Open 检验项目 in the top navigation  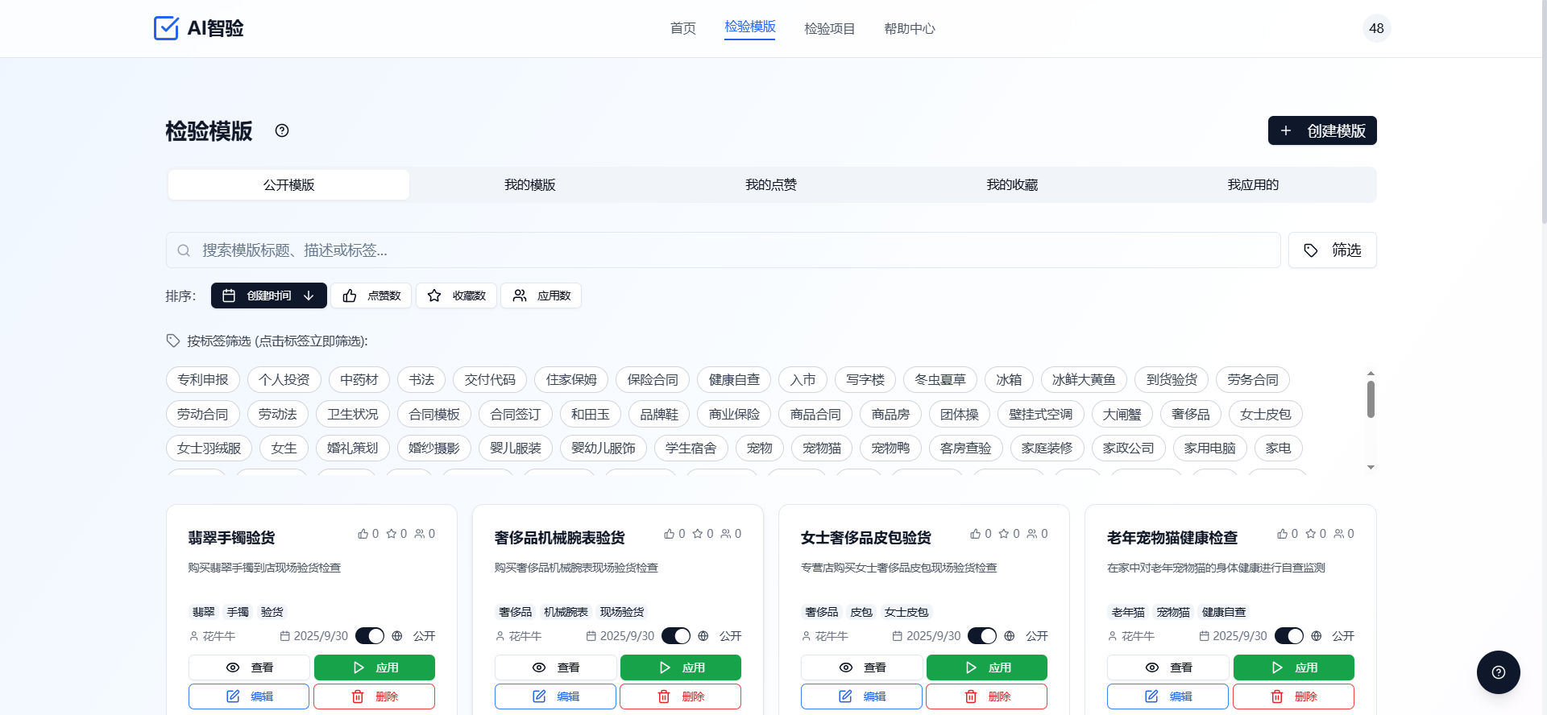coord(829,29)
